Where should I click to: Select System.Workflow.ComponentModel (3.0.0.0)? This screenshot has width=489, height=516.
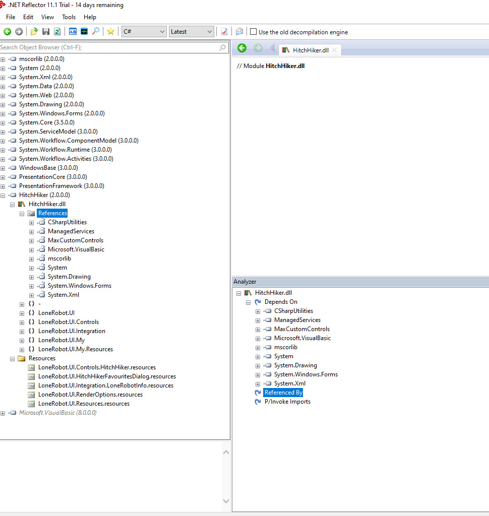pyautogui.click(x=79, y=141)
